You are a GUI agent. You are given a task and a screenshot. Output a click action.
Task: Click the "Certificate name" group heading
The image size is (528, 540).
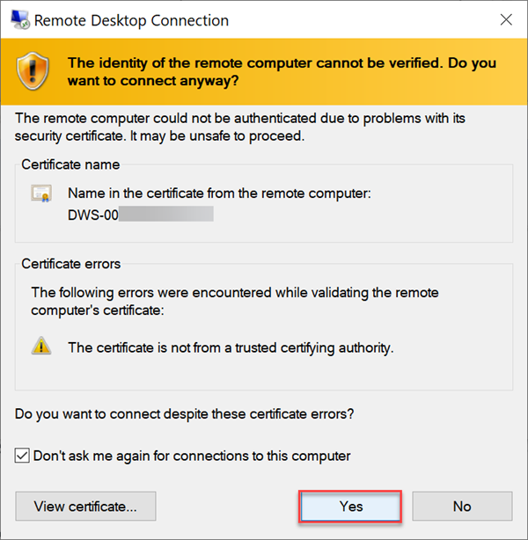[70, 164]
